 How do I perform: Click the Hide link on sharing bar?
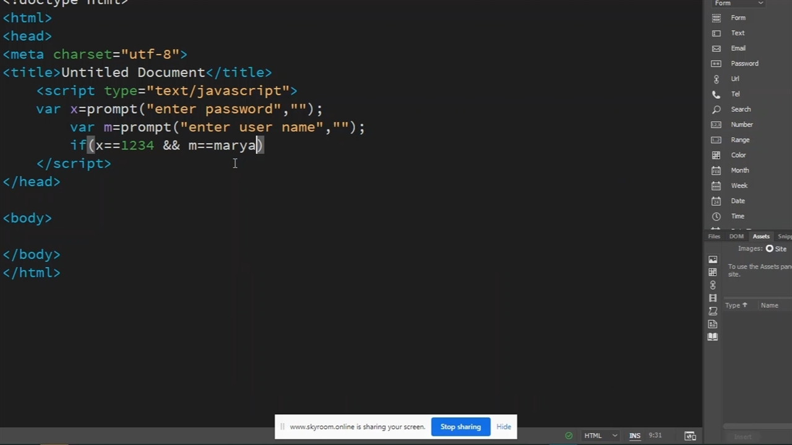pos(504,427)
